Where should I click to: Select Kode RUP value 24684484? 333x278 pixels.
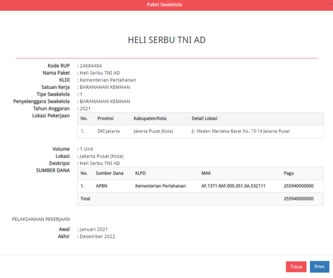click(x=91, y=66)
